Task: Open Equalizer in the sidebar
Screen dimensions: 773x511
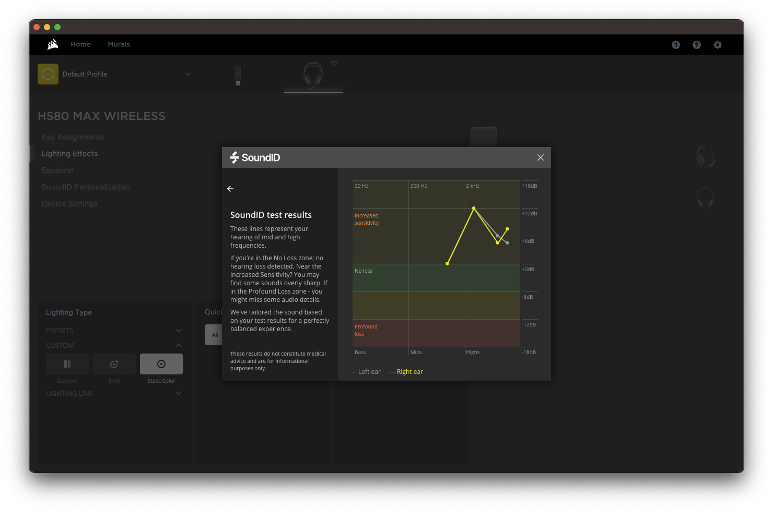Action: [x=58, y=171]
